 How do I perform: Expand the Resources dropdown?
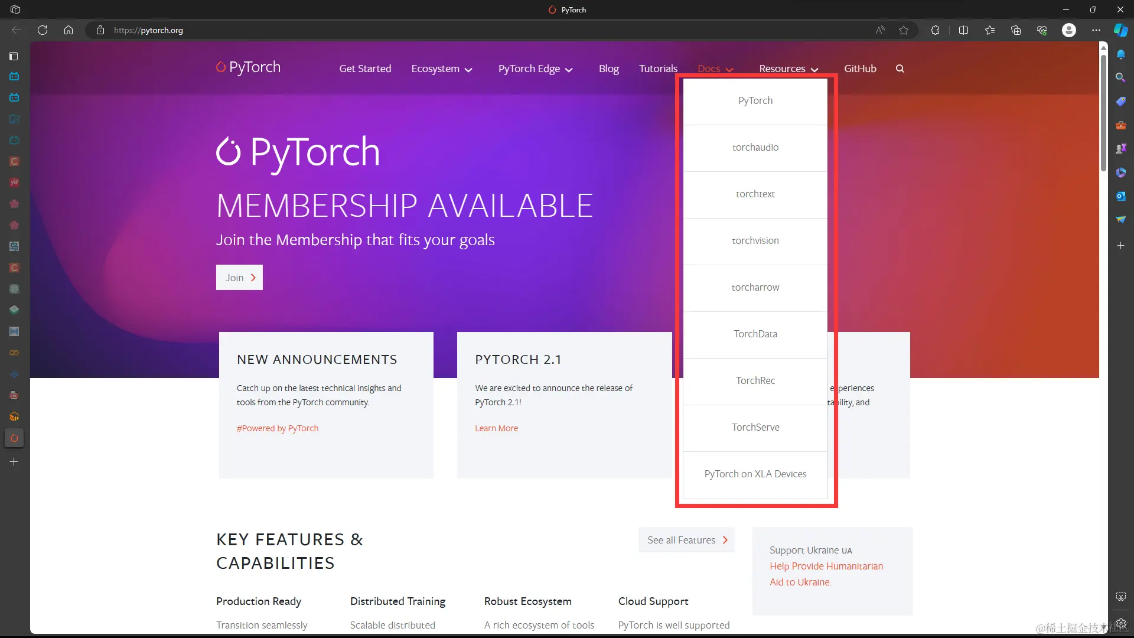pos(788,69)
